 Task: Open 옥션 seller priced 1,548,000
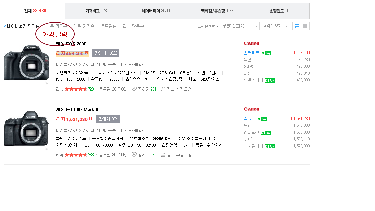[x=247, y=125]
